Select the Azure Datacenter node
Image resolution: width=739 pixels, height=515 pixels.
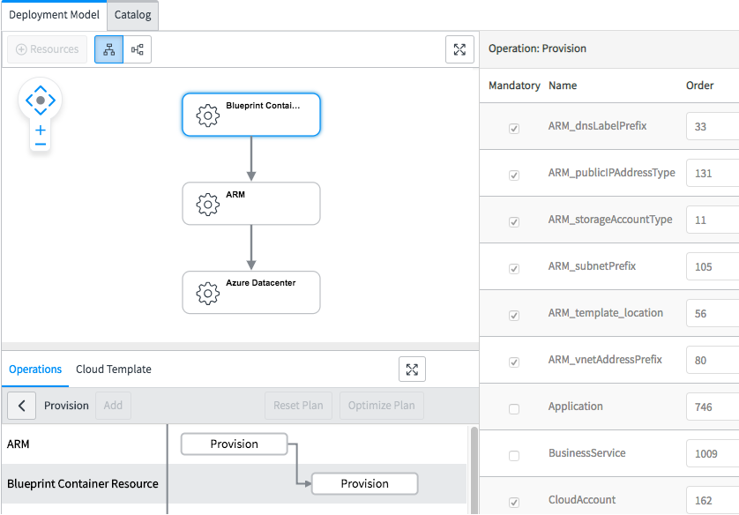(x=251, y=292)
